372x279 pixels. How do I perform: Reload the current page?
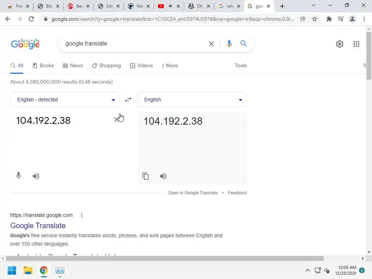pos(31,19)
